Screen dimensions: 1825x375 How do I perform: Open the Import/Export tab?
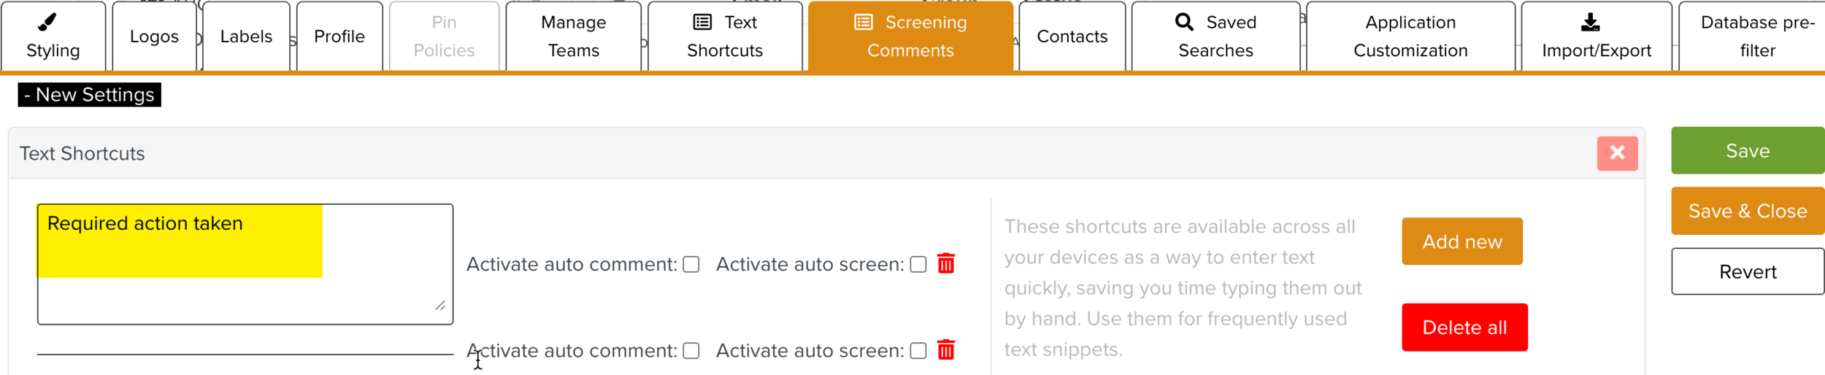click(x=1596, y=36)
